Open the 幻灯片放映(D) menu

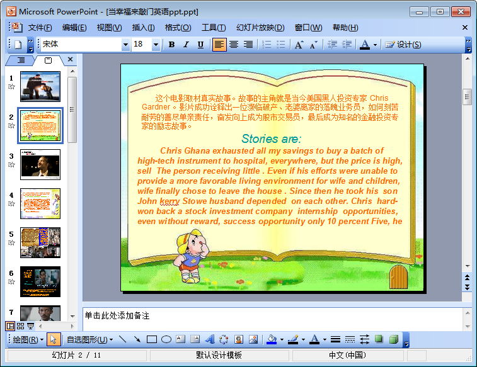point(260,28)
